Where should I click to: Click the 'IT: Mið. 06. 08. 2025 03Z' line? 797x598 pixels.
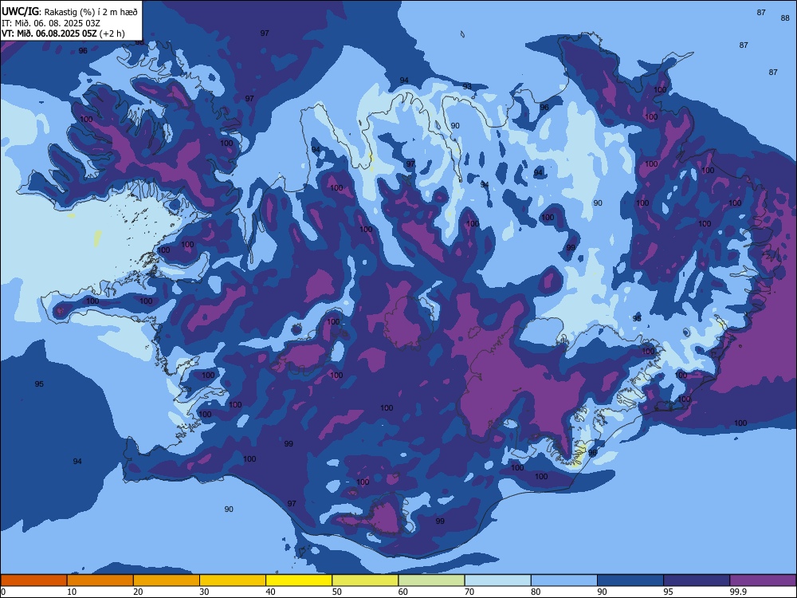[x=51, y=23]
